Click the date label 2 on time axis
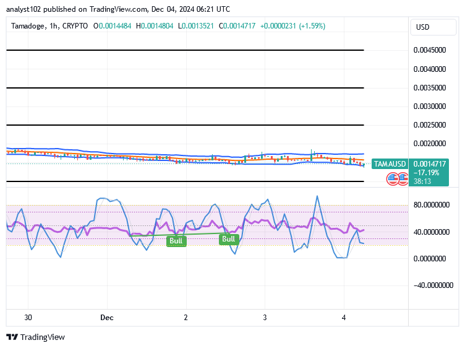The height and width of the screenshot is (348, 465). (186, 318)
